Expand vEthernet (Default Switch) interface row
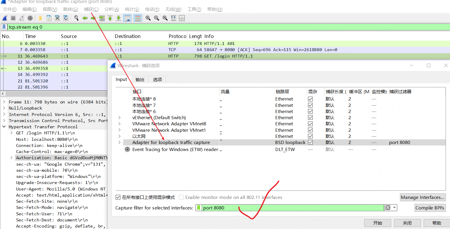Screen dimensions: 450x229 pyautogui.click(x=119, y=117)
